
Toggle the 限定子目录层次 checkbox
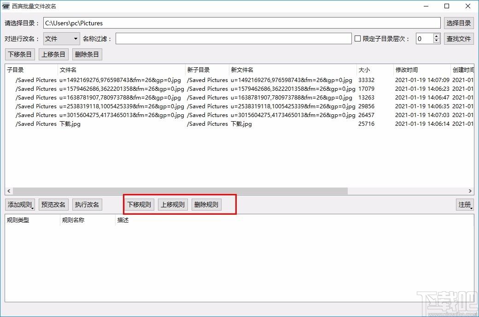[x=357, y=39]
